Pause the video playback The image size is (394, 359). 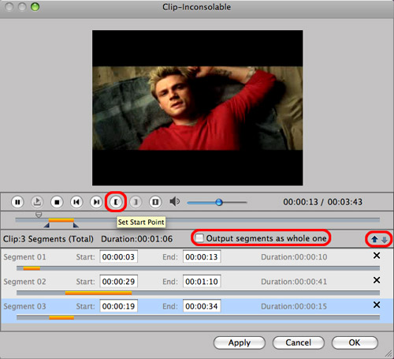click(17, 202)
